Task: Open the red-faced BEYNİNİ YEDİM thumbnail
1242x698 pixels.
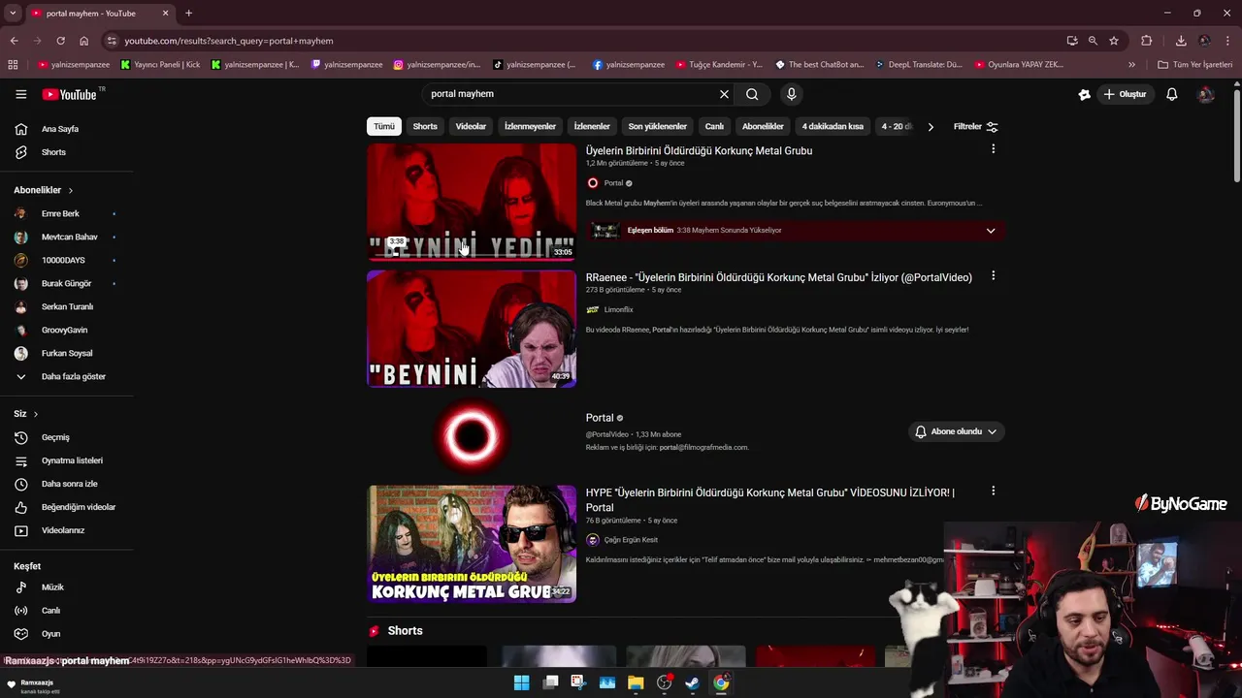Action: click(472, 202)
